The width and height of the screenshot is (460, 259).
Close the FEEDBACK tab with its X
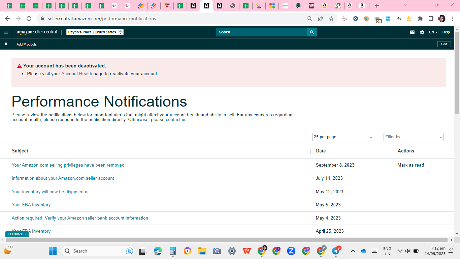(x=26, y=234)
